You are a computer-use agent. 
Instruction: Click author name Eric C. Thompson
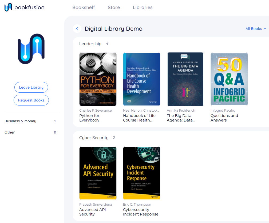[137, 205]
